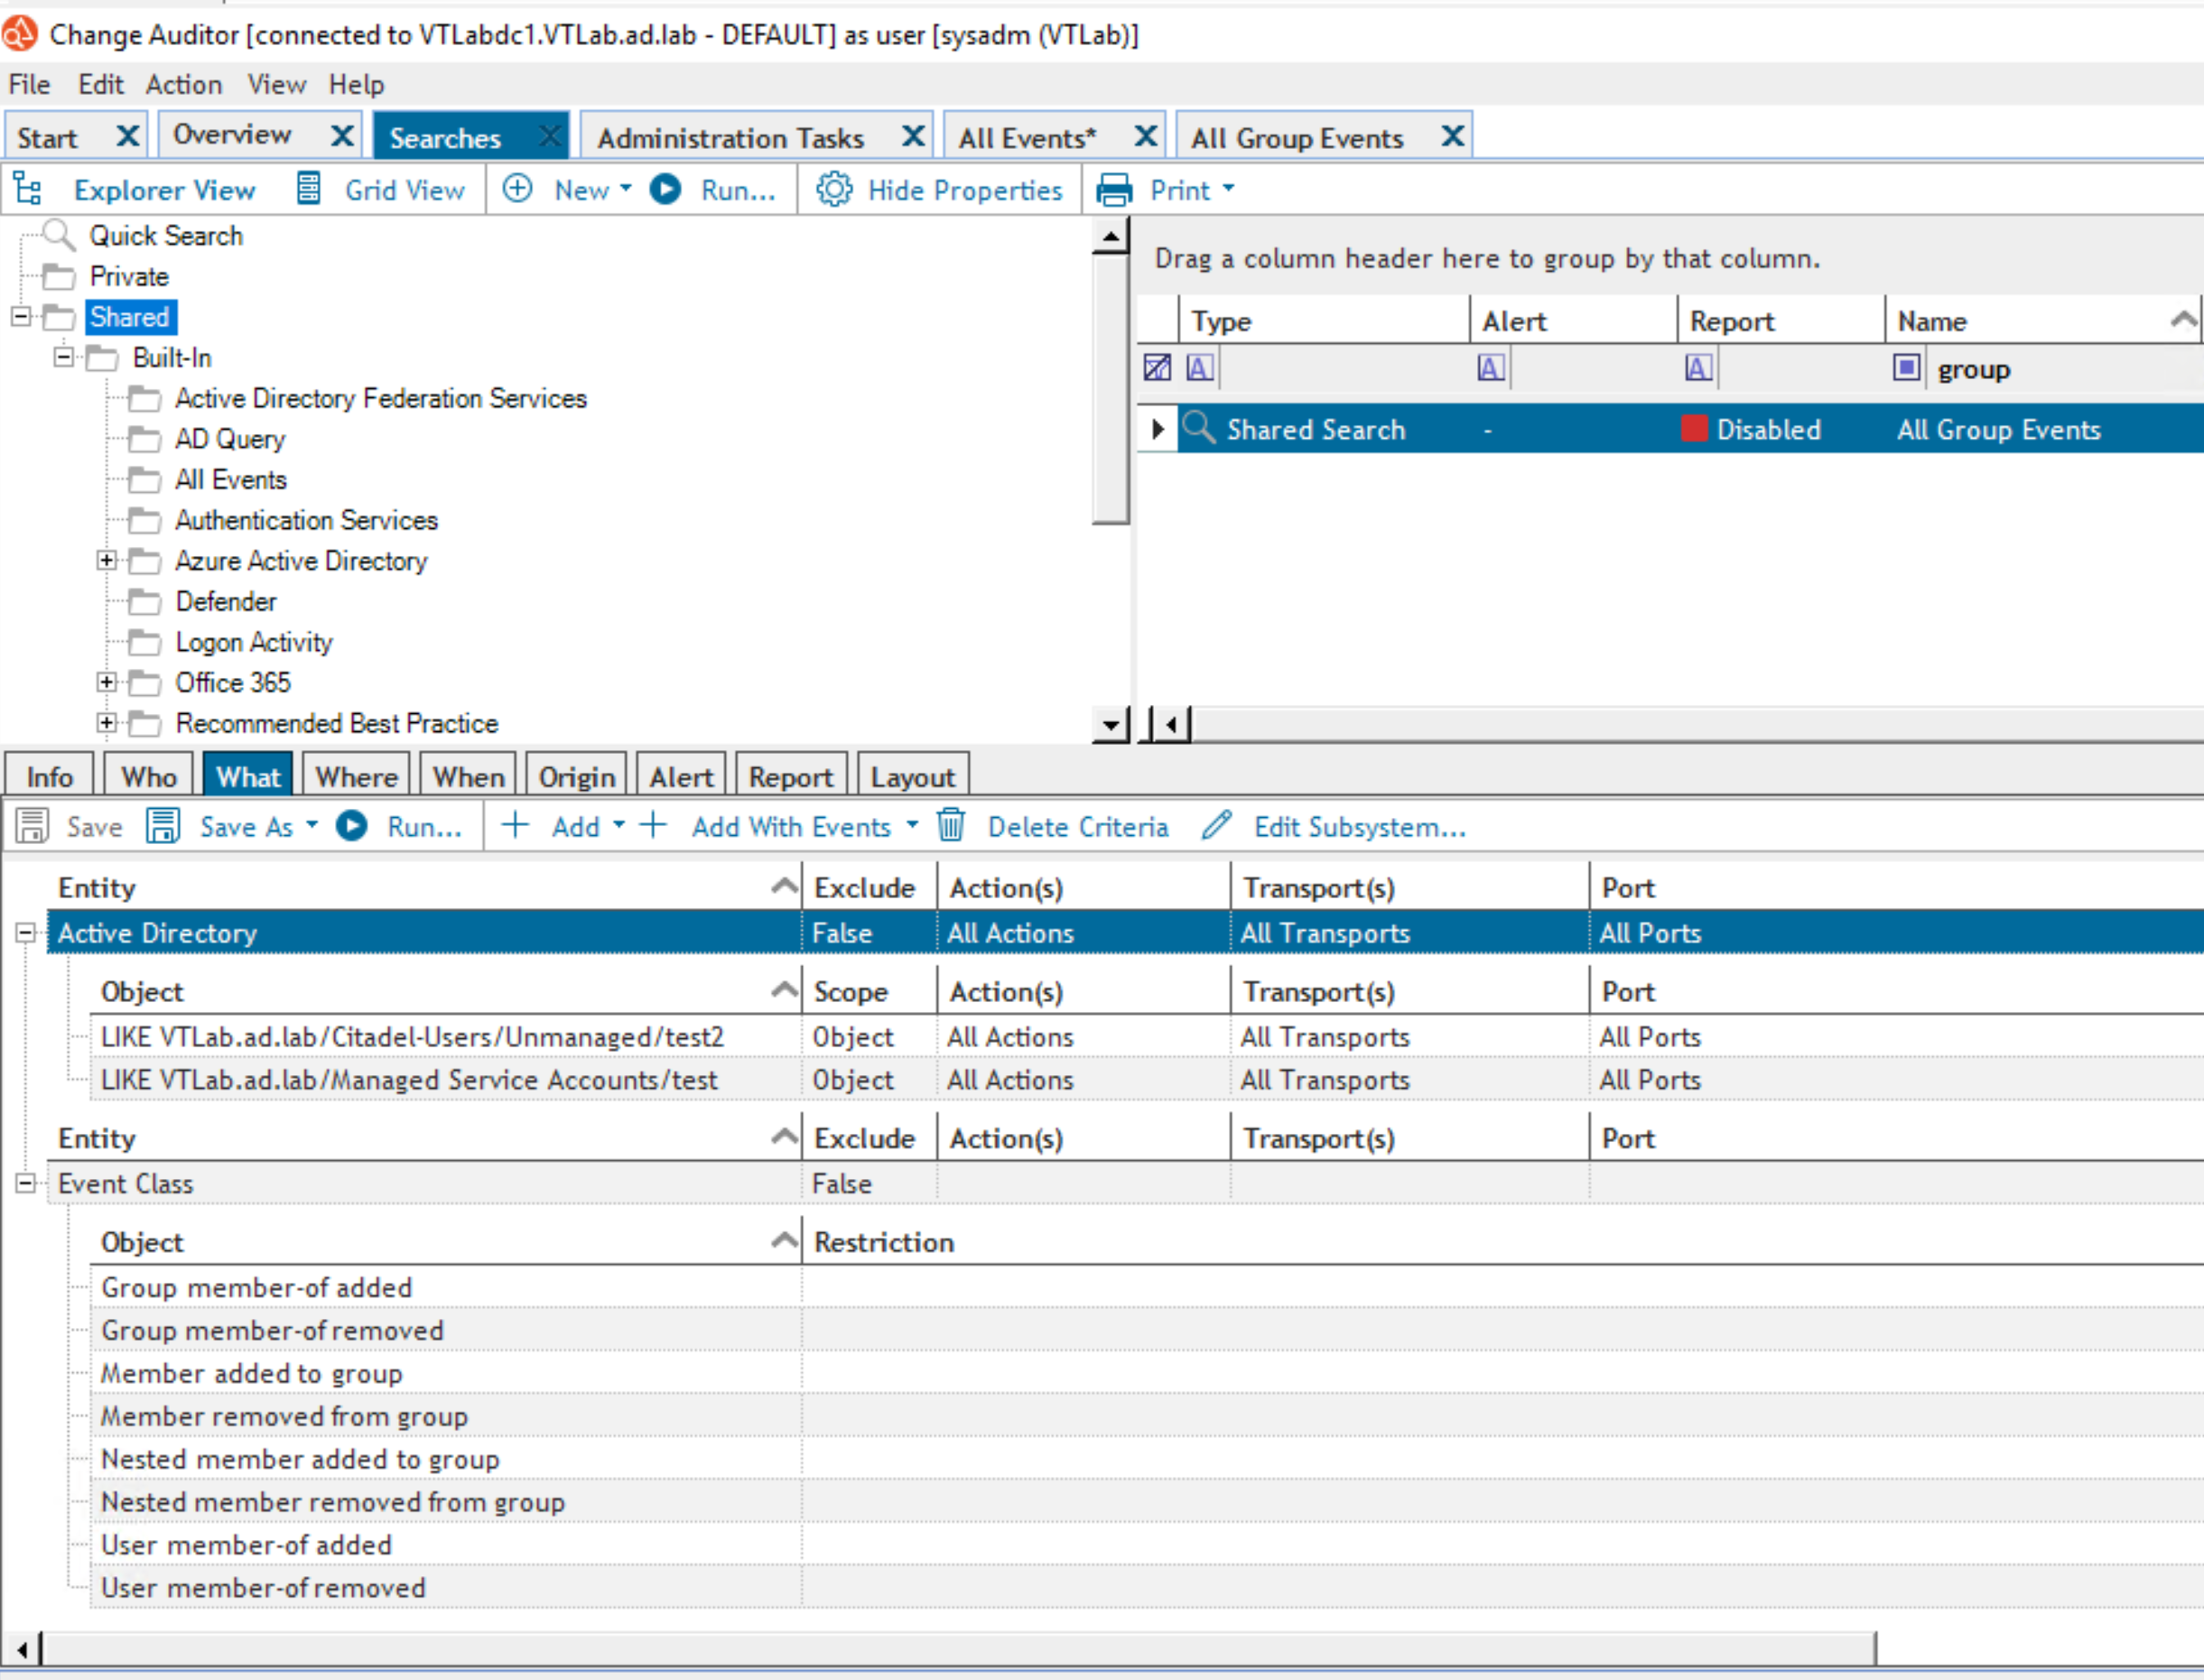Sort by the Name column header
Screen dimensions: 2204x1680
coord(2042,321)
